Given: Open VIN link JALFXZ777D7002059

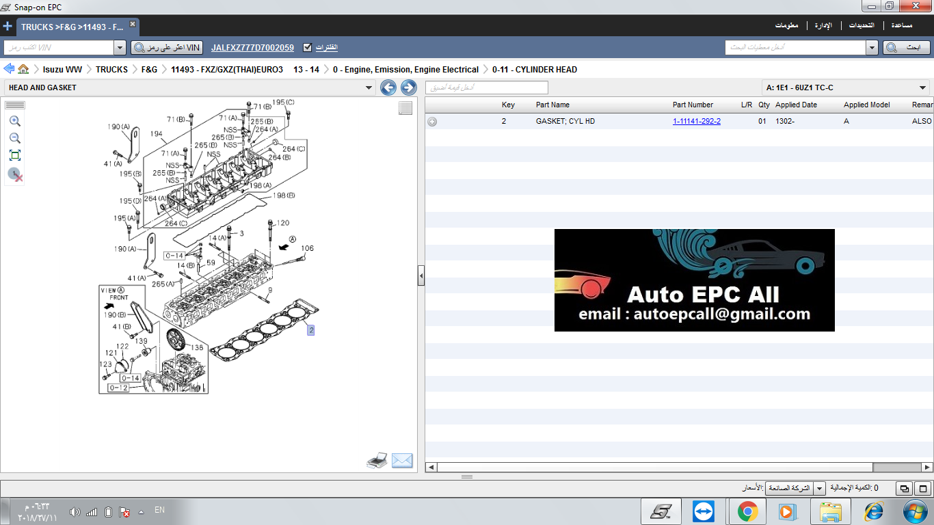Looking at the screenshot, I should point(252,48).
